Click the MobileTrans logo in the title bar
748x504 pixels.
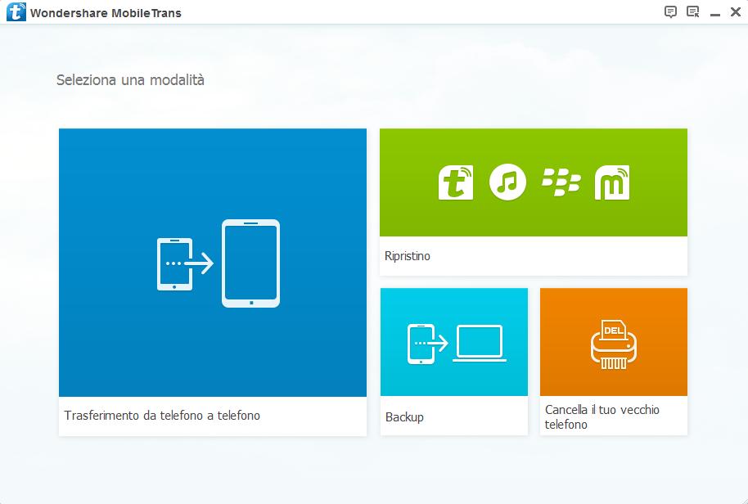coord(15,12)
